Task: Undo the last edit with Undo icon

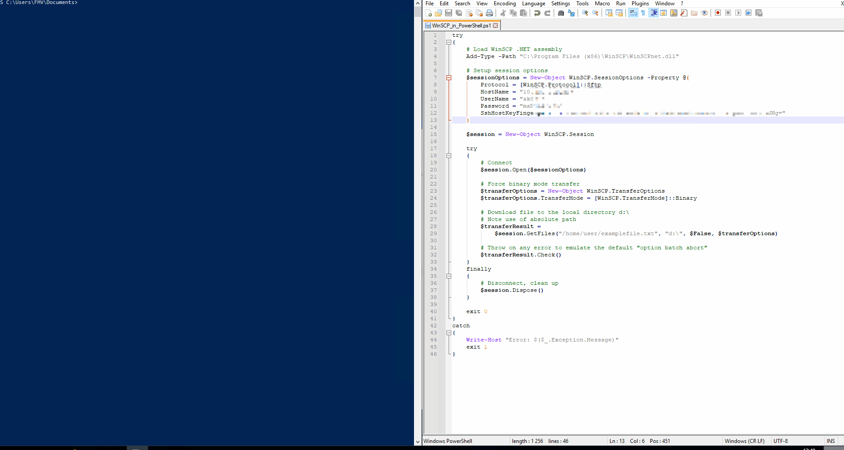Action: 537,13
